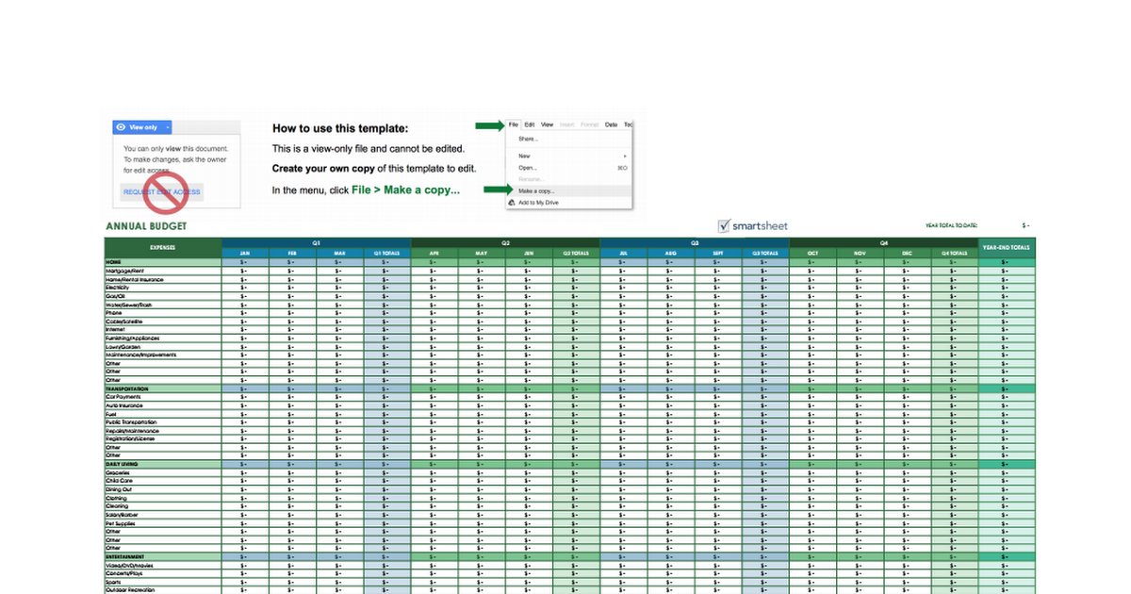The image size is (1131, 594).
Task: Click REQUEST EDIT ACCESS link
Action: [161, 191]
